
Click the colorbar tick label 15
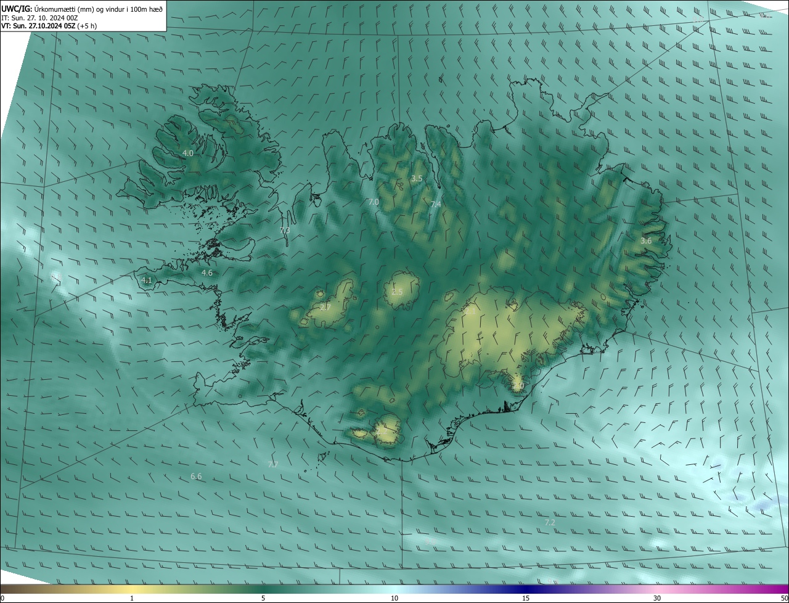pyautogui.click(x=526, y=598)
